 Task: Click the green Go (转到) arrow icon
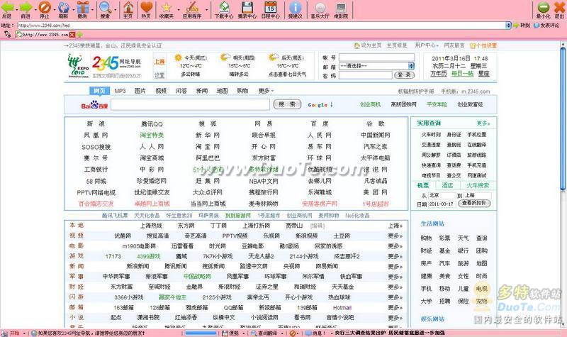[516, 26]
